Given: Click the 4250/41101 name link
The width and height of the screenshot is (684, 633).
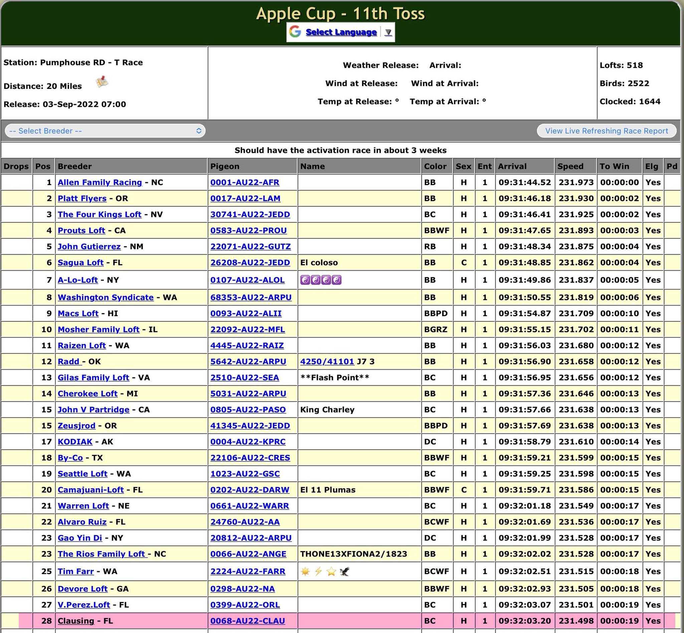Looking at the screenshot, I should [327, 361].
